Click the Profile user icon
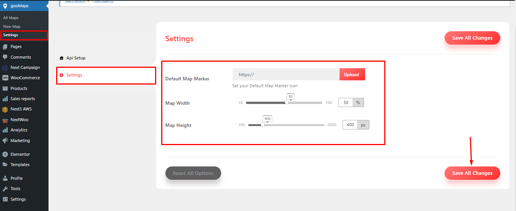The height and width of the screenshot is (211, 516). click(5, 178)
